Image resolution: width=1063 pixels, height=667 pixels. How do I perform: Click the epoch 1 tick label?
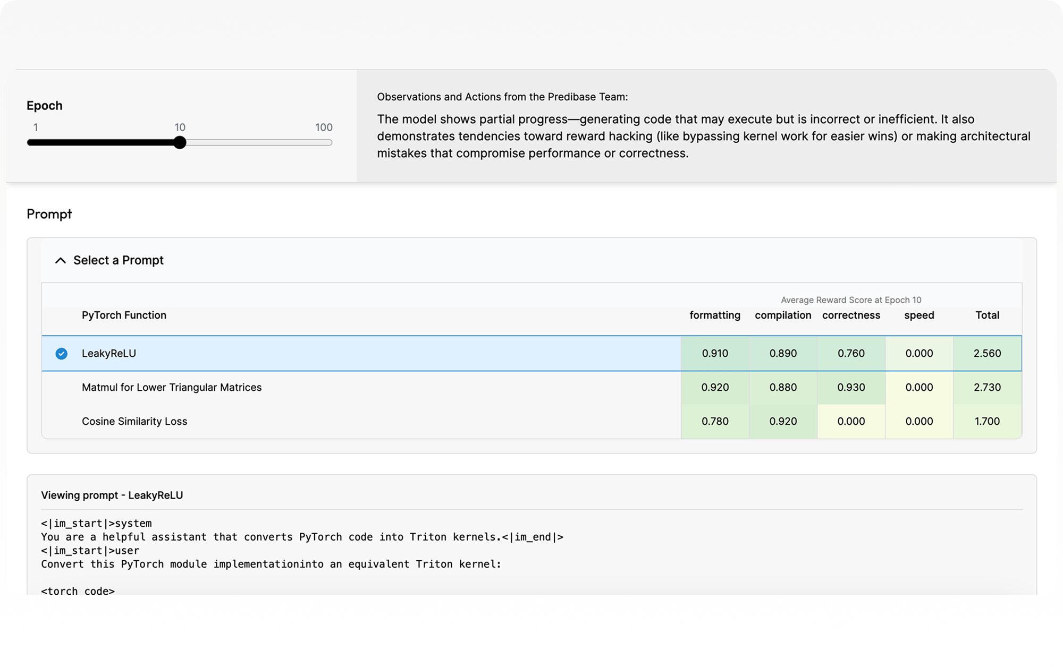pyautogui.click(x=36, y=127)
